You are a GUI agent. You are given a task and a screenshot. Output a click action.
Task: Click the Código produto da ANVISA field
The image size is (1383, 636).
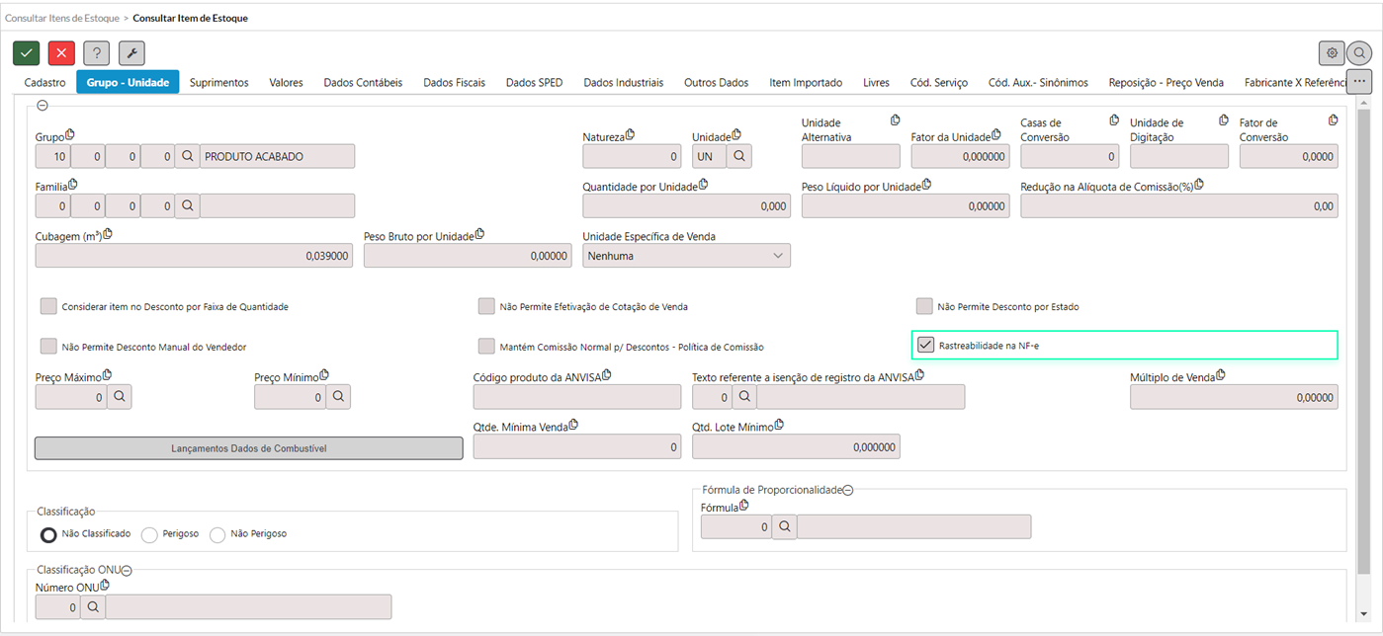[577, 397]
